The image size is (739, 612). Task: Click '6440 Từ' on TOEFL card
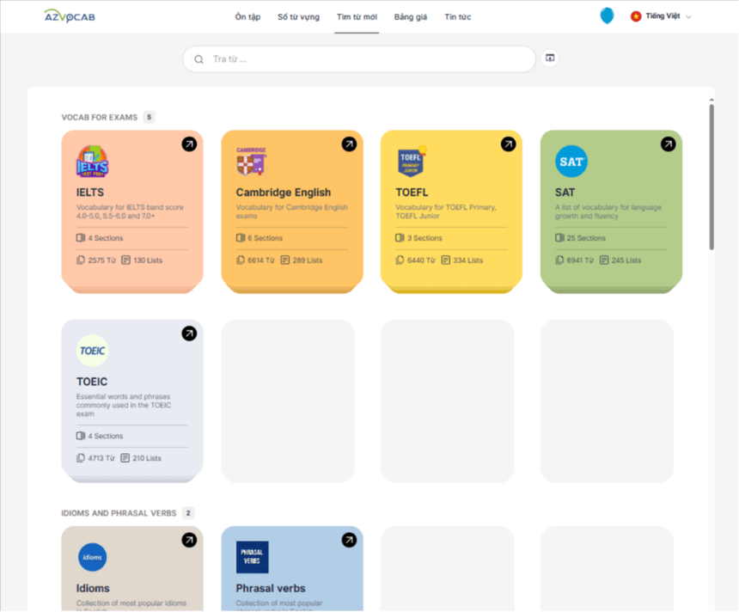coord(421,260)
